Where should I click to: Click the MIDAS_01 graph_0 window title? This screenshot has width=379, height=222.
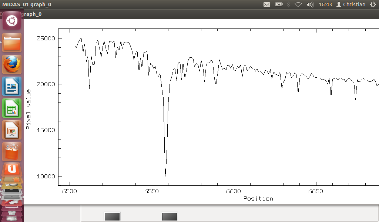(x=27, y=4)
